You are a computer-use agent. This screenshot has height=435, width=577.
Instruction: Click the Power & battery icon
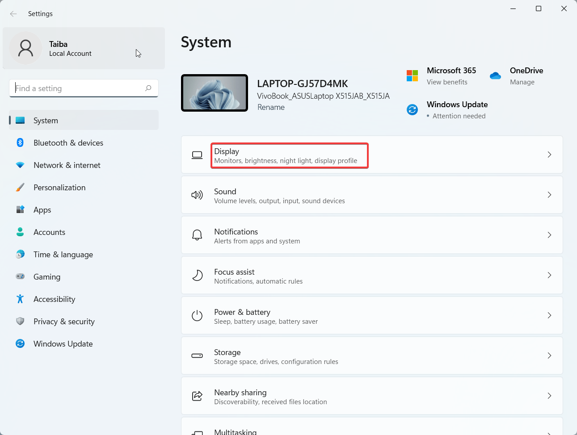tap(197, 315)
